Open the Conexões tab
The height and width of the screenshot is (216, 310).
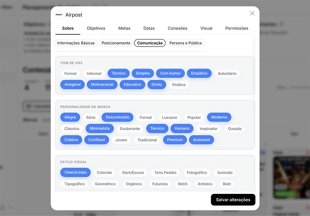[177, 28]
